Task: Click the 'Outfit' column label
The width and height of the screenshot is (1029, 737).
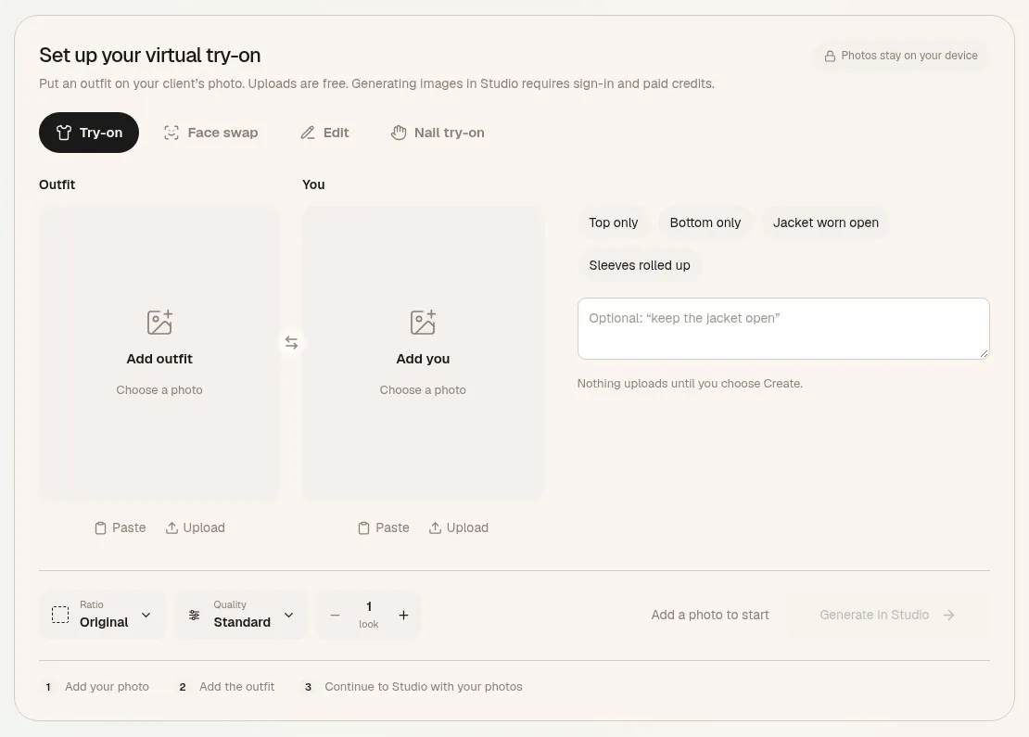Action: [57, 184]
